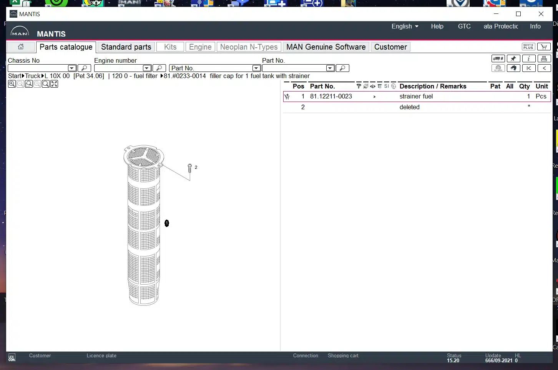Click the truck number icon button
Screen dimensions: 558x370
pos(498,58)
